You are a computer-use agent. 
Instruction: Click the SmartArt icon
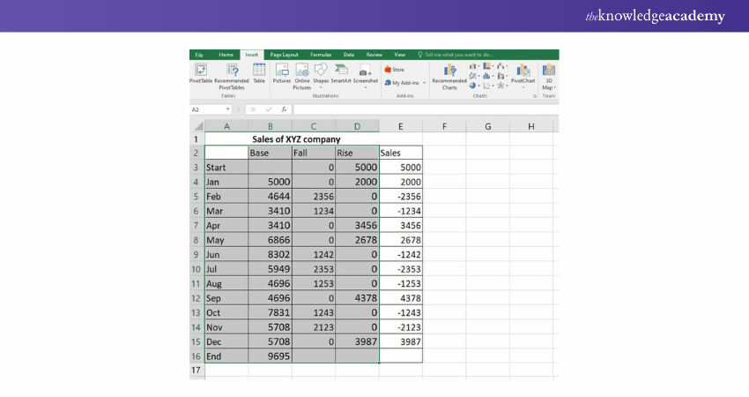(x=340, y=72)
